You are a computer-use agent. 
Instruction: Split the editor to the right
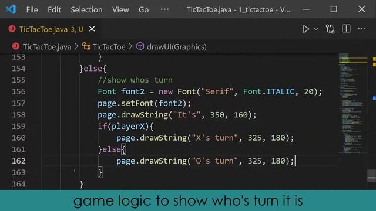coord(346,29)
